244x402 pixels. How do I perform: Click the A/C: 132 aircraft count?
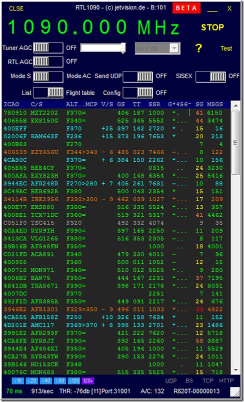(152, 391)
